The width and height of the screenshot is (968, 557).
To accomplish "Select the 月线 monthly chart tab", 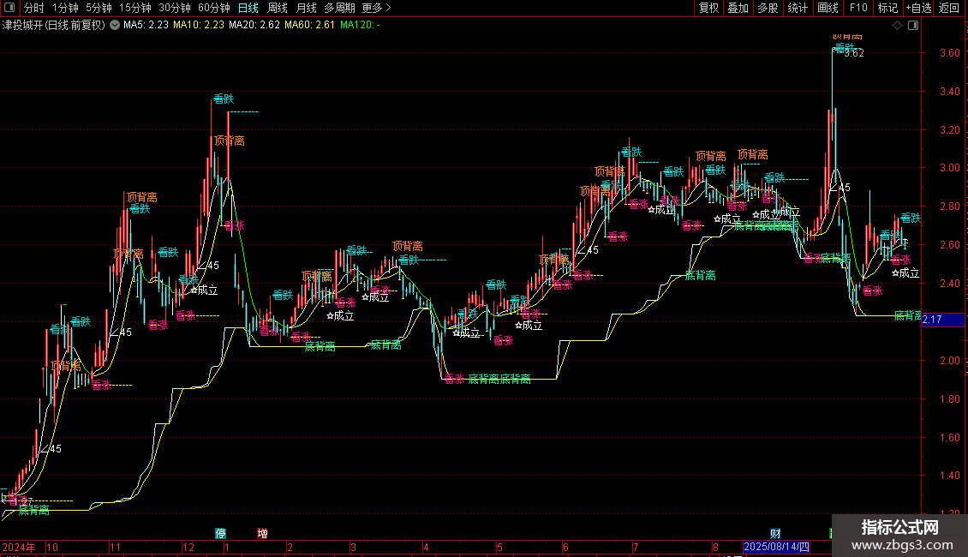I will [x=306, y=8].
